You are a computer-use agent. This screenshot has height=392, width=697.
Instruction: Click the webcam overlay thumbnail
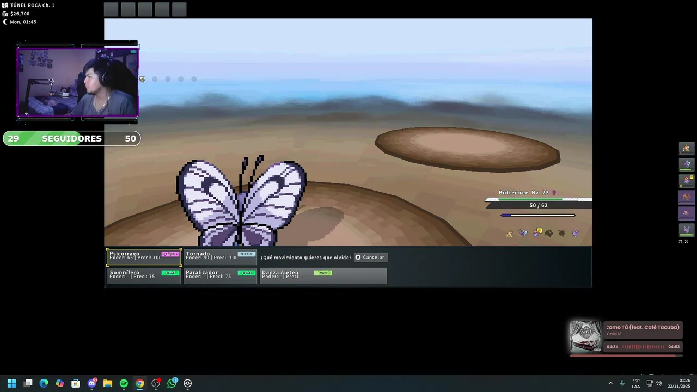pos(77,82)
